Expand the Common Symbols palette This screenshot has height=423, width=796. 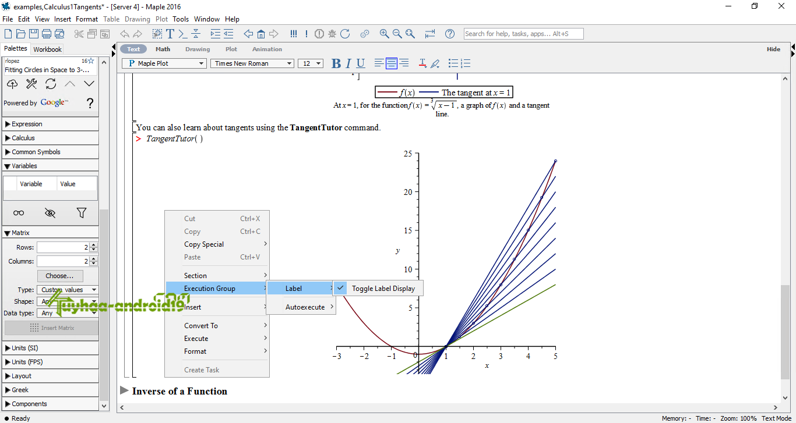pyautogui.click(x=51, y=152)
